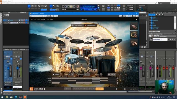Toggle third Snare step in grid
177x99 pixels.
(72, 81)
